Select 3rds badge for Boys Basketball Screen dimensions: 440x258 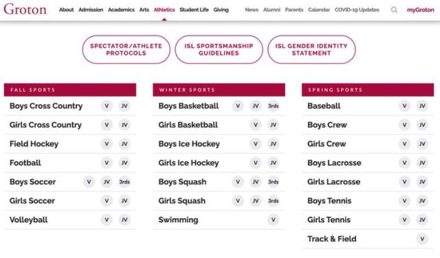pos(273,106)
